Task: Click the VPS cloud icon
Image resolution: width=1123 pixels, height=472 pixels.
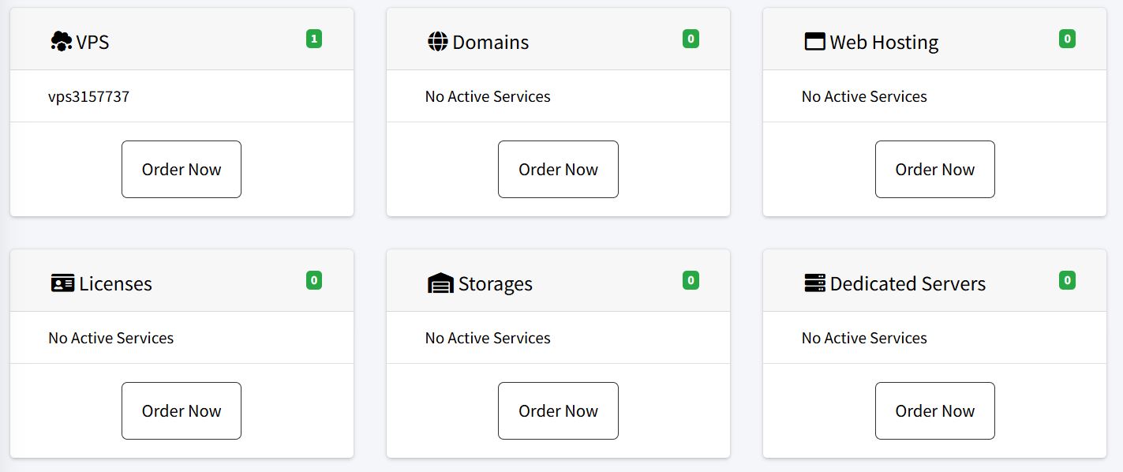Action: (x=61, y=42)
